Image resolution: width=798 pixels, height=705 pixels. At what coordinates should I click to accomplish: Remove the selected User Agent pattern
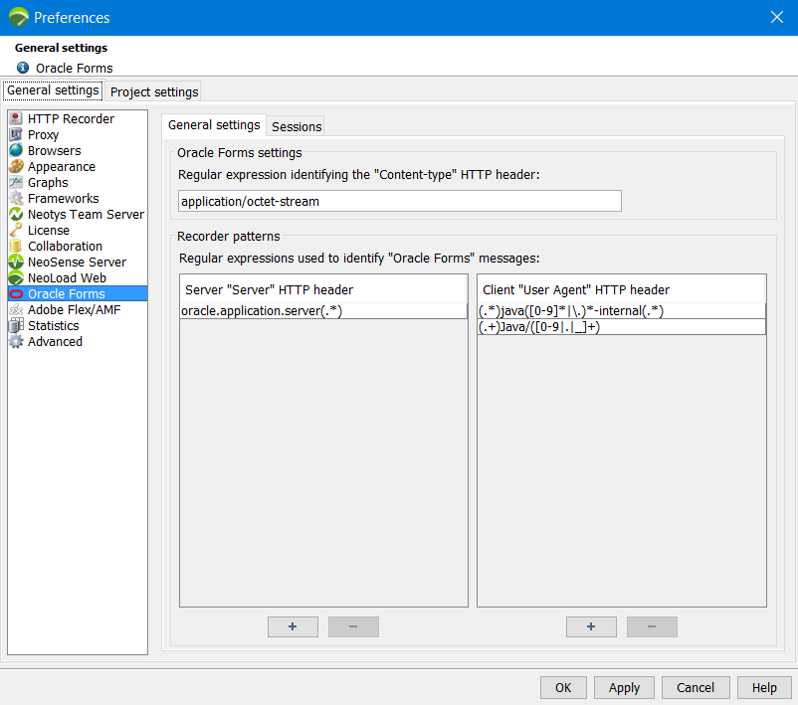point(652,626)
